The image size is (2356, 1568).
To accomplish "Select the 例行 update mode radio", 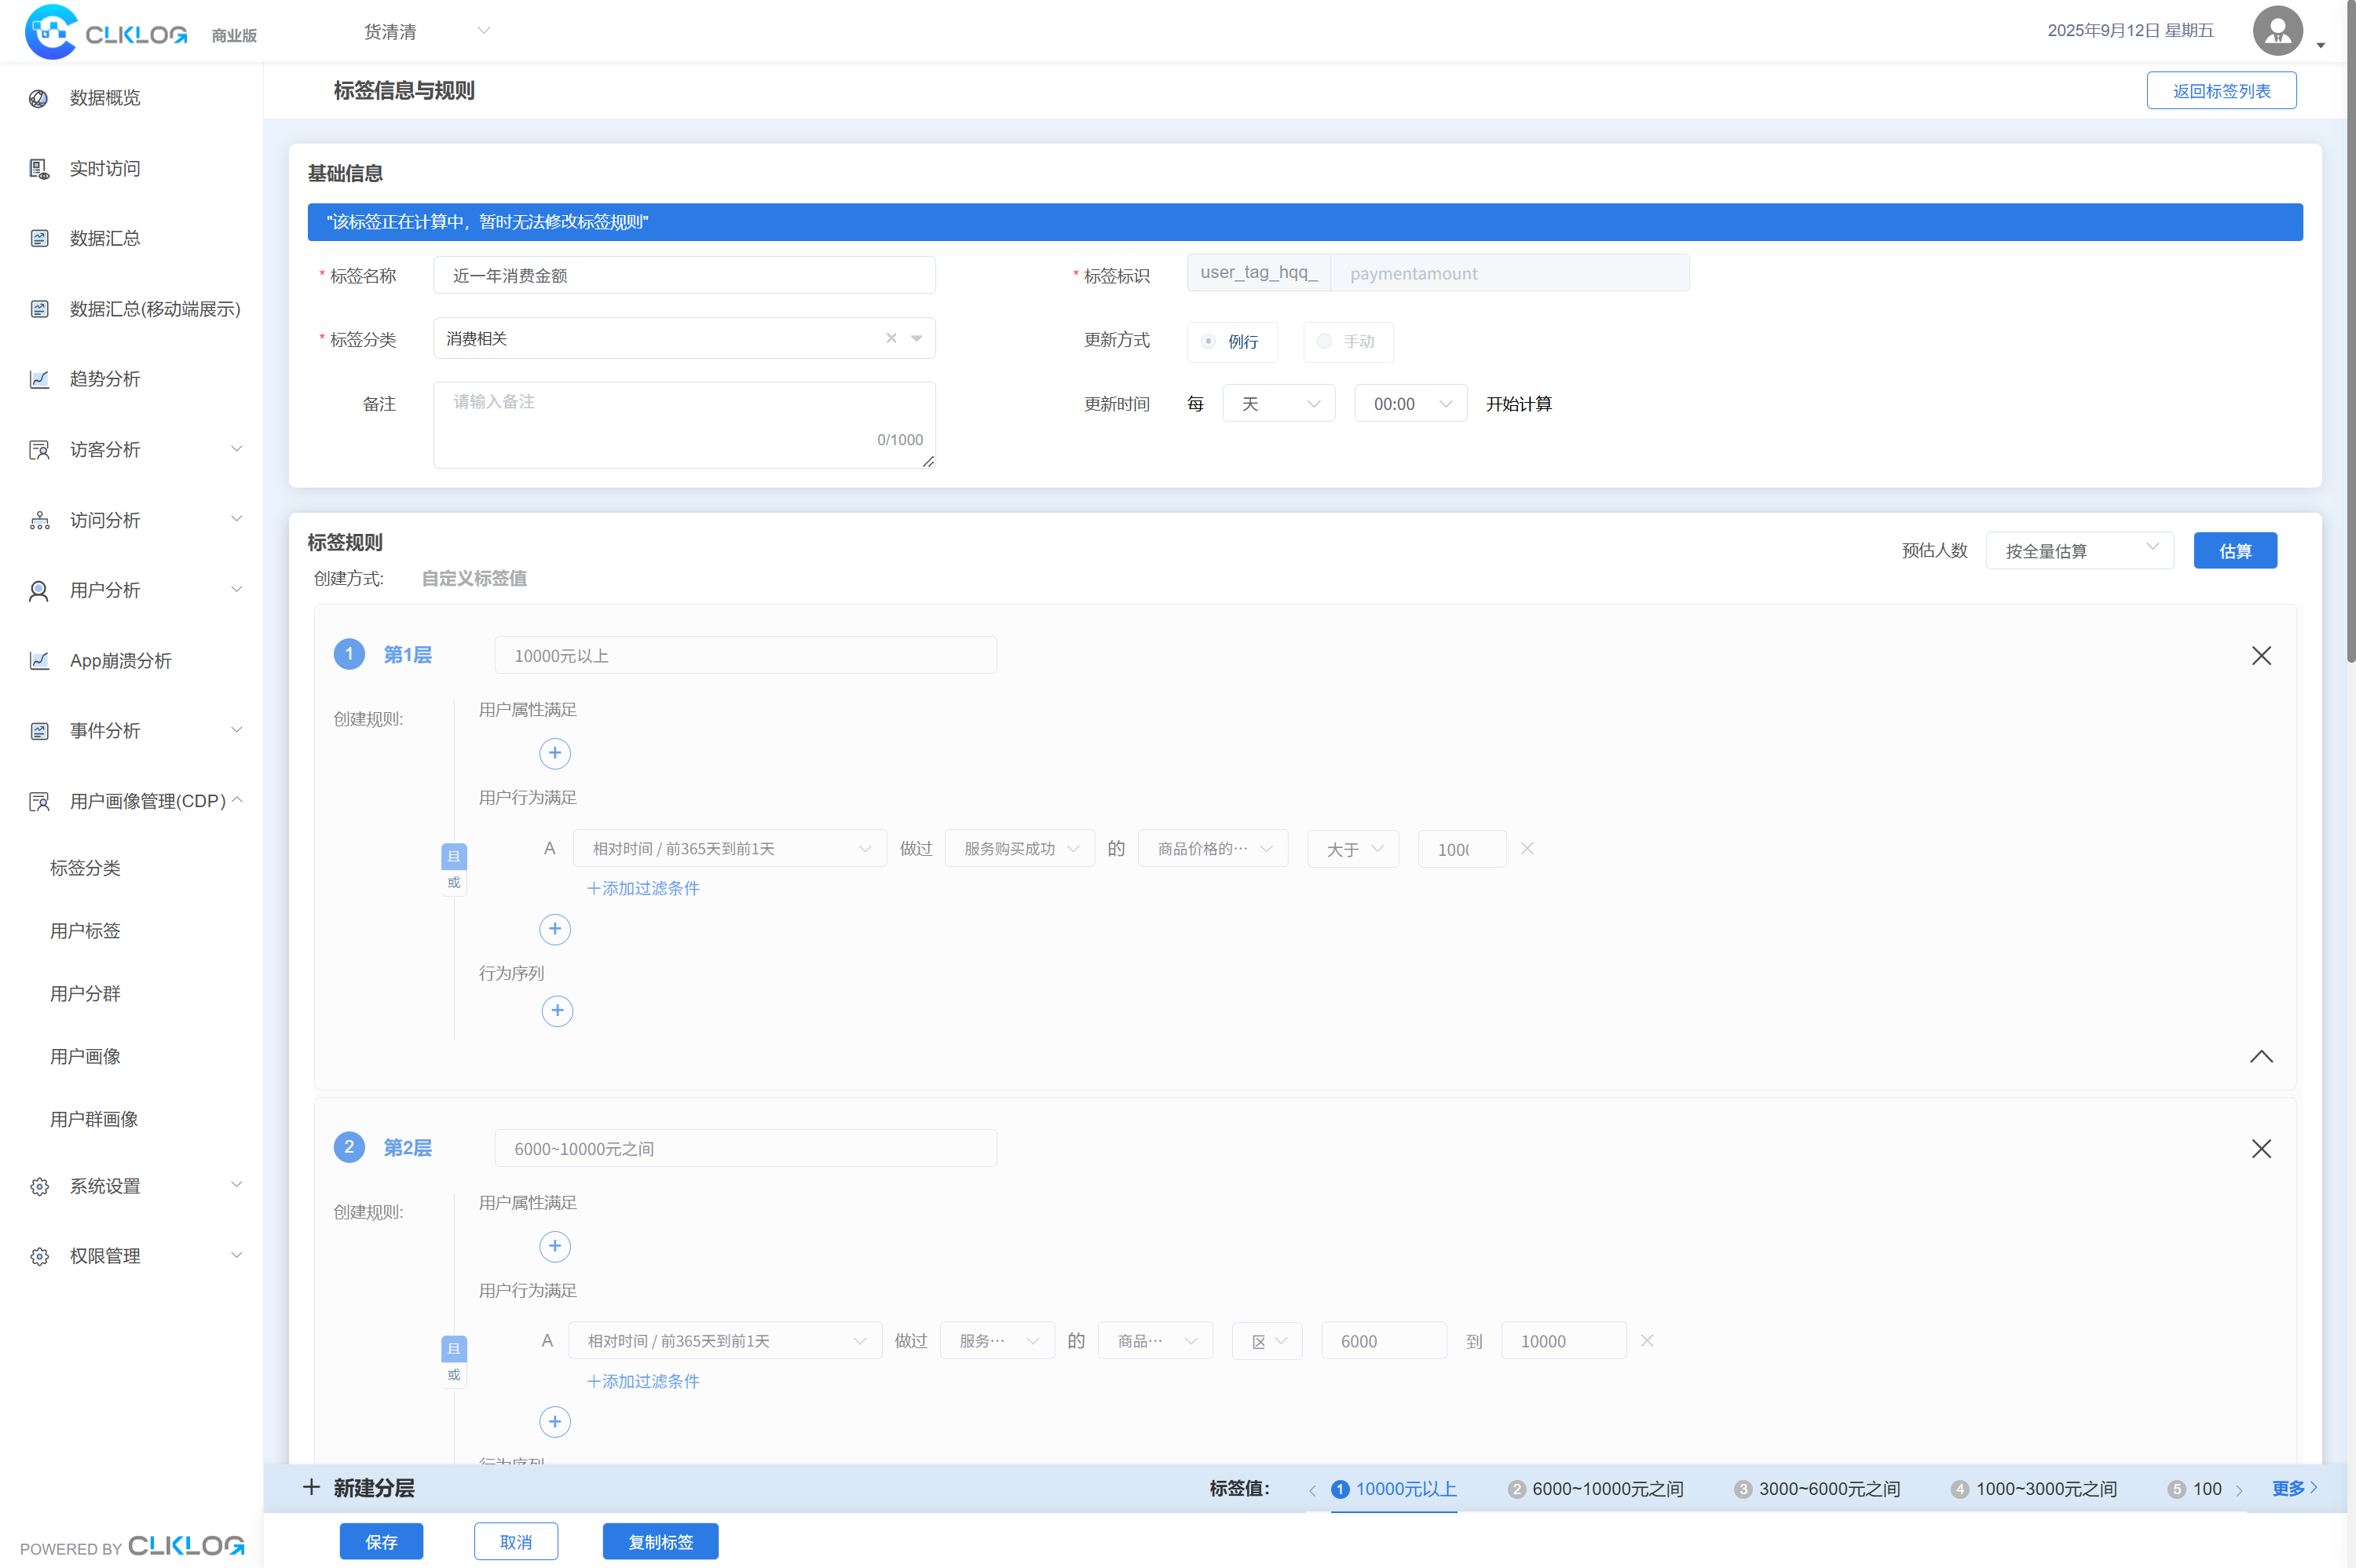I will [x=1209, y=342].
